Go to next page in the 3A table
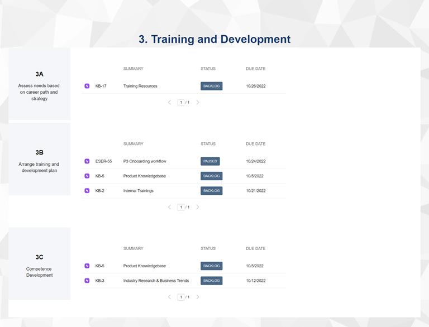The width and height of the screenshot is (429, 327). pyautogui.click(x=198, y=103)
